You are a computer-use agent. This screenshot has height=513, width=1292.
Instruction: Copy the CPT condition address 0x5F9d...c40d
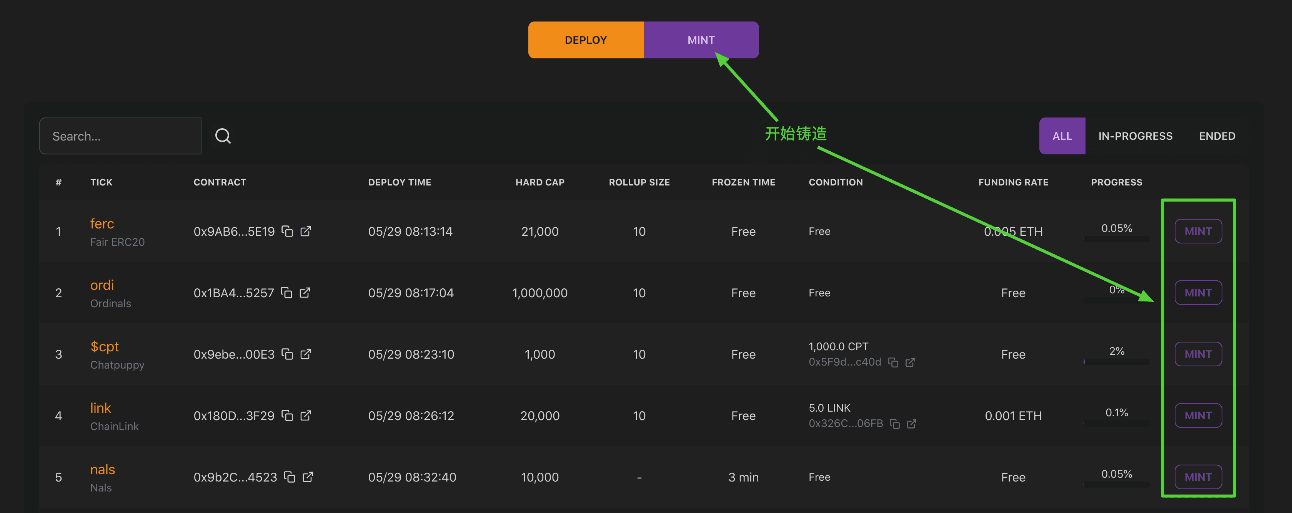893,362
